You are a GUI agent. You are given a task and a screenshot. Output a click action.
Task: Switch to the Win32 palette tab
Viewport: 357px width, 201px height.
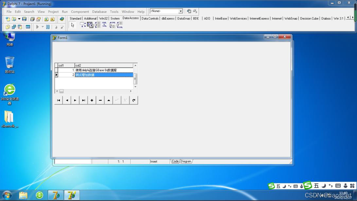pyautogui.click(x=103, y=18)
